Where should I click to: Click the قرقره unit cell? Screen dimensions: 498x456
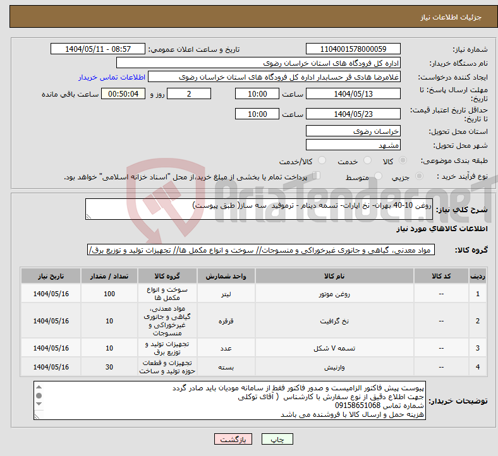[226, 321]
